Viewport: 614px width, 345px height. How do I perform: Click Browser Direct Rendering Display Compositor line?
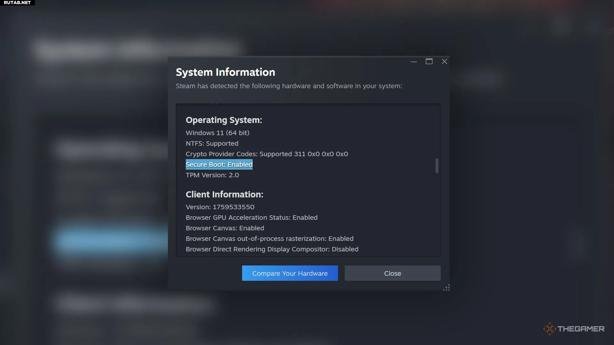pos(272,249)
